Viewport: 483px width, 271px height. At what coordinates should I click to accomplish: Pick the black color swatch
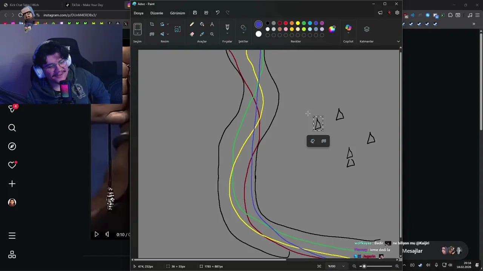[x=268, y=23]
